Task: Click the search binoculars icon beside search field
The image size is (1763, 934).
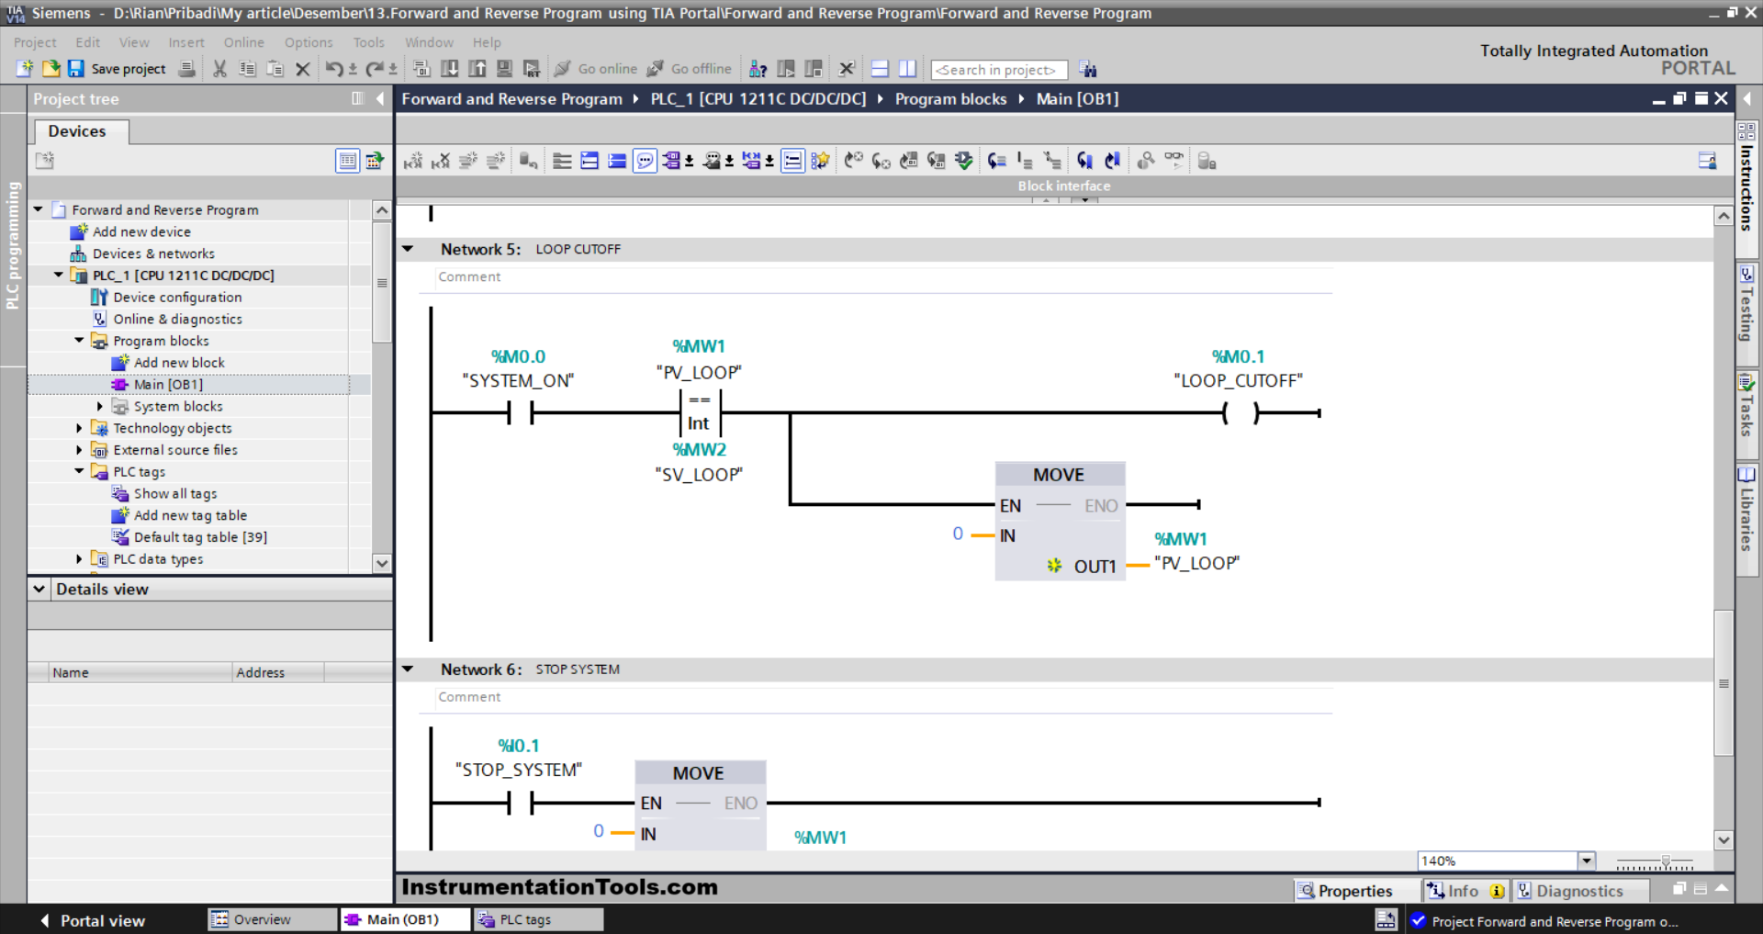Action: pyautogui.click(x=1088, y=69)
